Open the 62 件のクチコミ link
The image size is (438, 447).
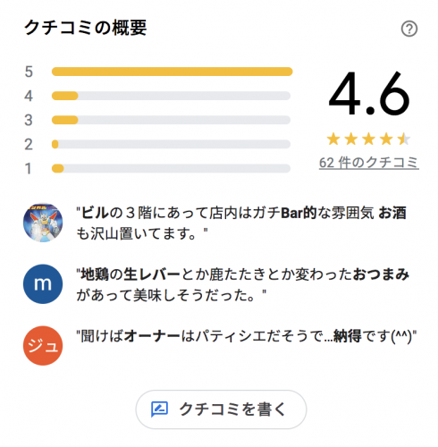coord(369,163)
